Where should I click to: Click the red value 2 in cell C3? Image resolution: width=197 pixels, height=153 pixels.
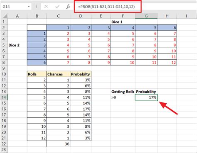[x=58, y=34]
